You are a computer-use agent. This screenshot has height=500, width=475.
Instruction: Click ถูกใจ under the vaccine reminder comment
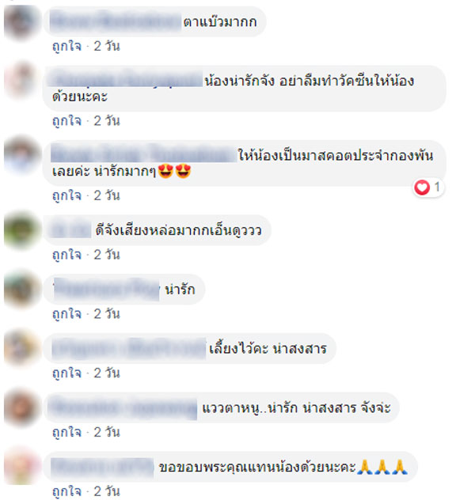66,121
